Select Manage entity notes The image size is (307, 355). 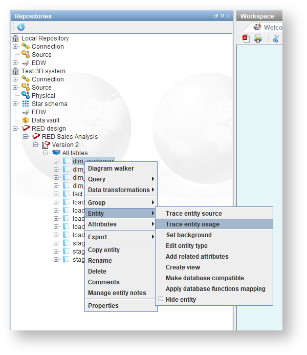(x=121, y=293)
